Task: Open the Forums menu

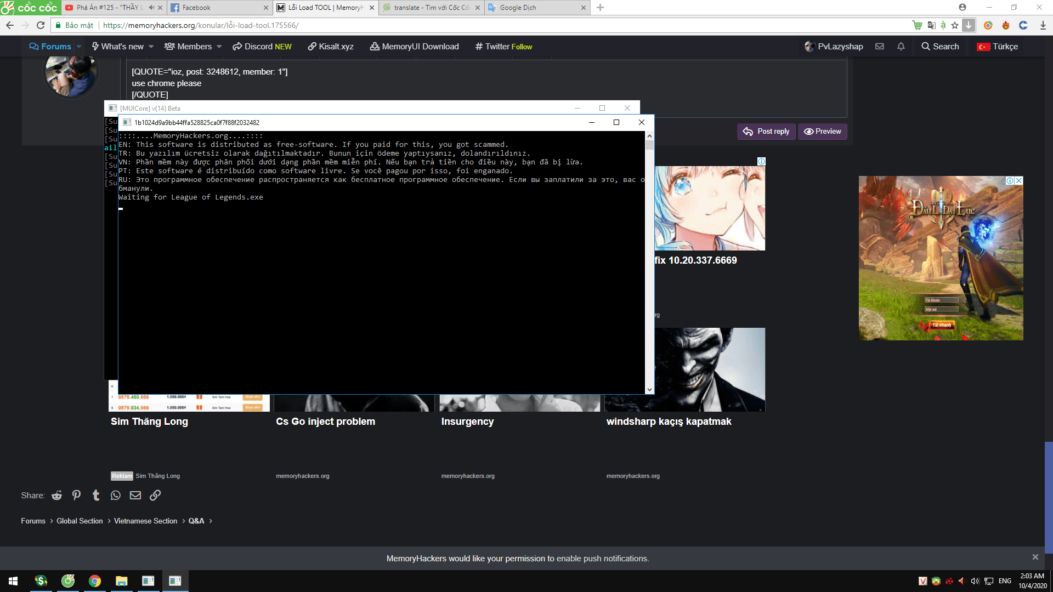Action: point(50,47)
